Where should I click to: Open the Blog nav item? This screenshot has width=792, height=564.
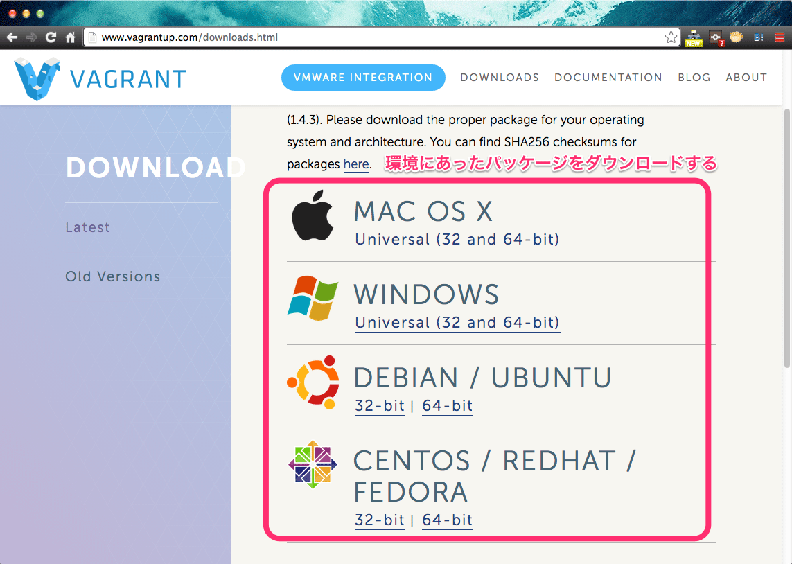coord(694,78)
